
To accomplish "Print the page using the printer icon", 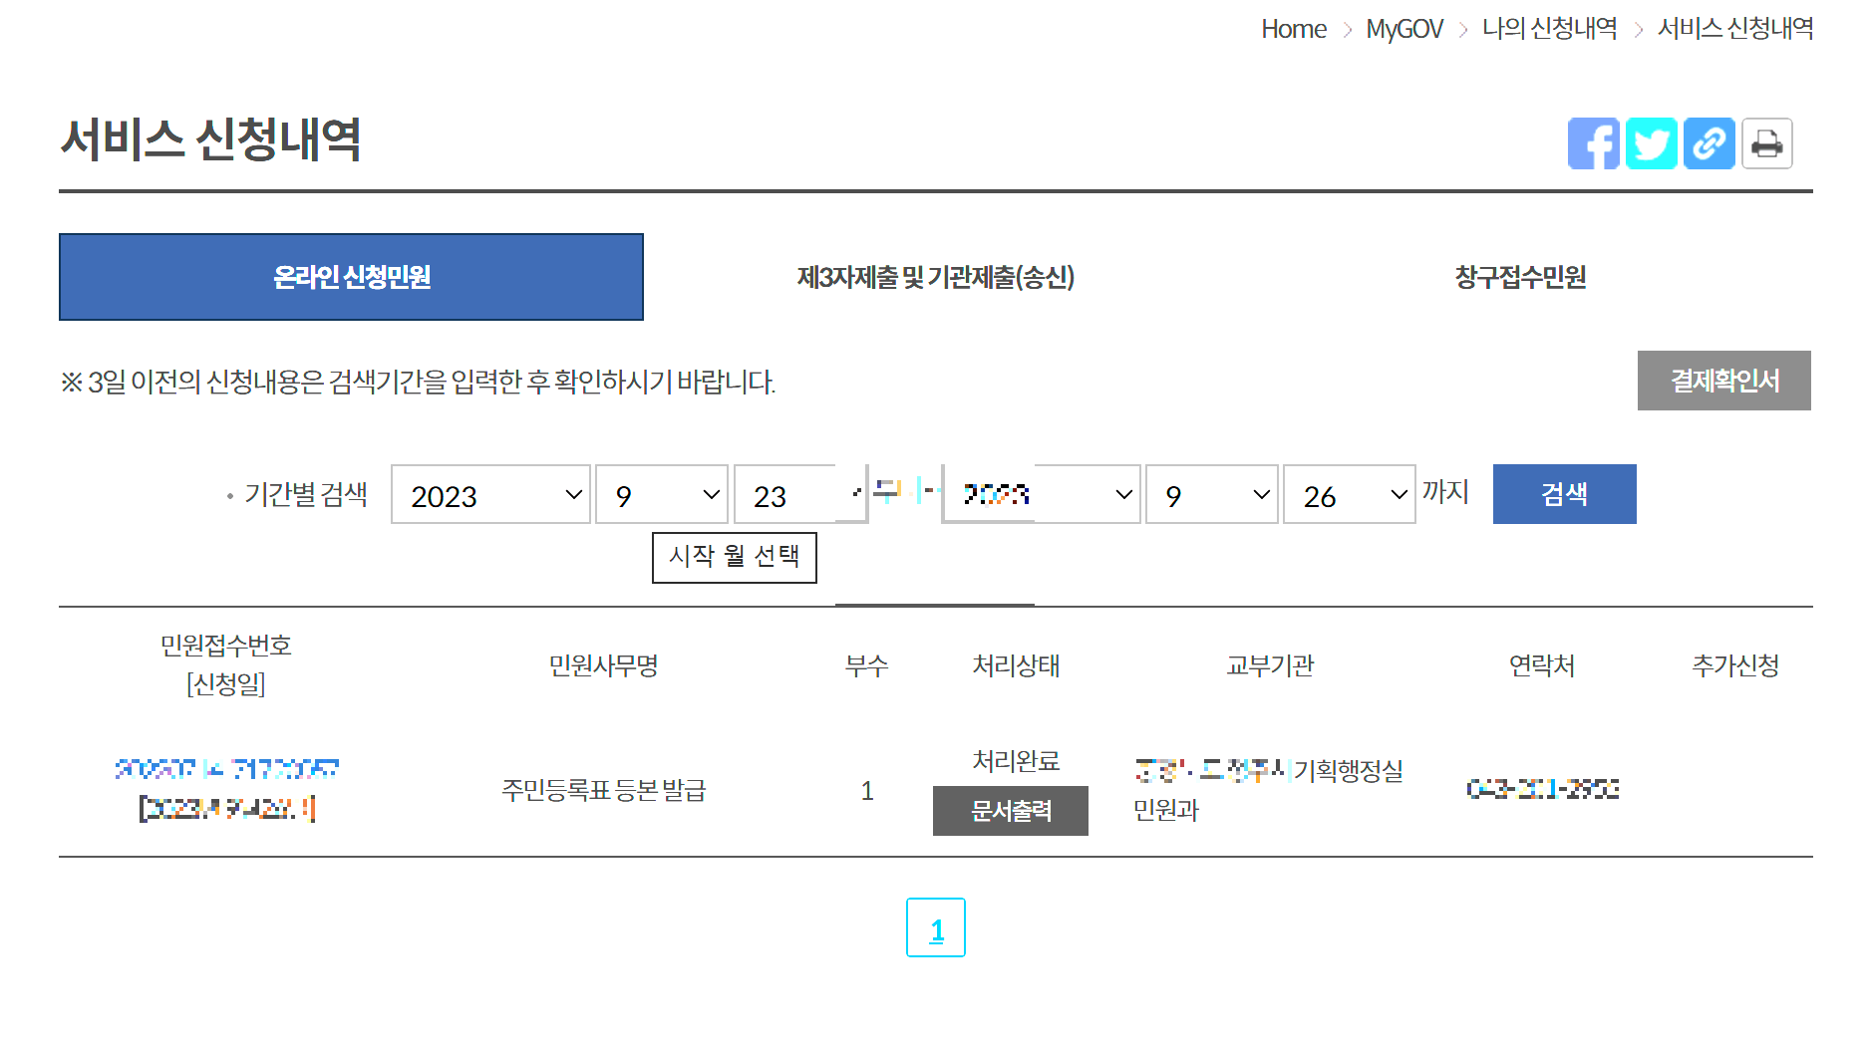I will pyautogui.click(x=1766, y=143).
